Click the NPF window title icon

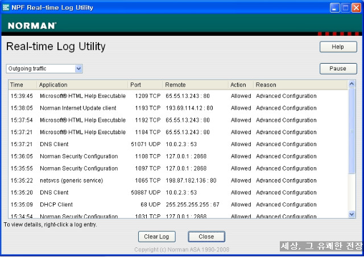pos(6,7)
